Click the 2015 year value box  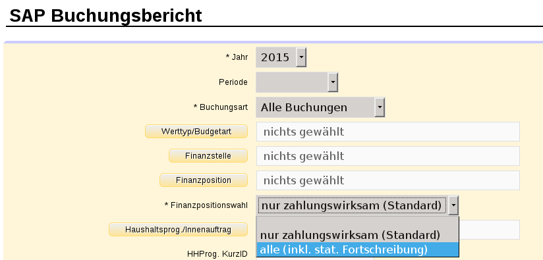pos(276,57)
